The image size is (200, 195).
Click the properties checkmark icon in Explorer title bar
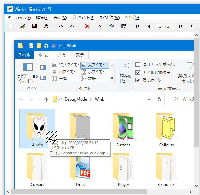click(x=31, y=46)
